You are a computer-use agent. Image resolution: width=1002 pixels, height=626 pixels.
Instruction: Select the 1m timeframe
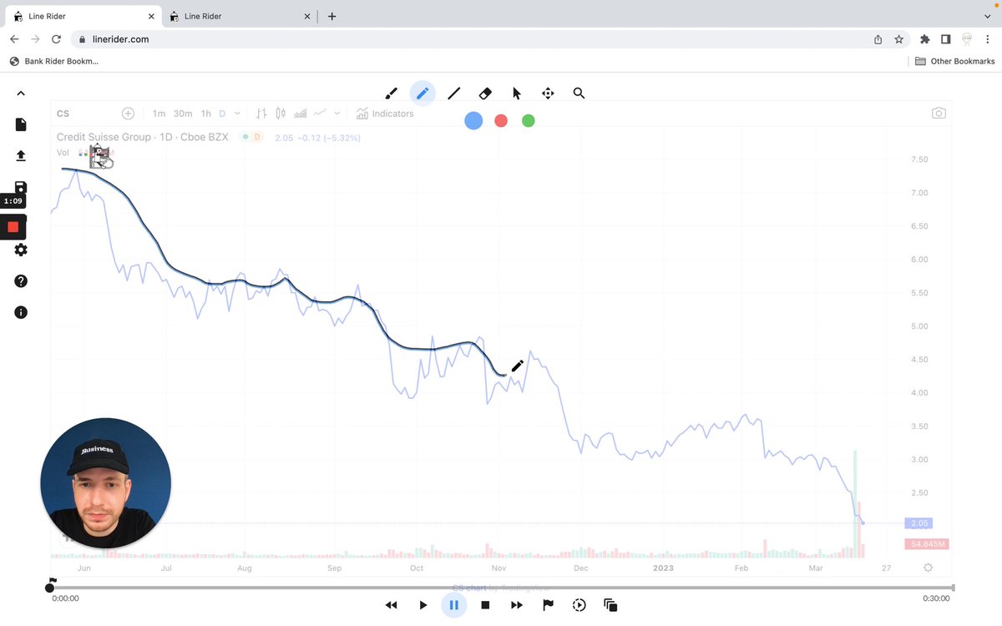159,114
